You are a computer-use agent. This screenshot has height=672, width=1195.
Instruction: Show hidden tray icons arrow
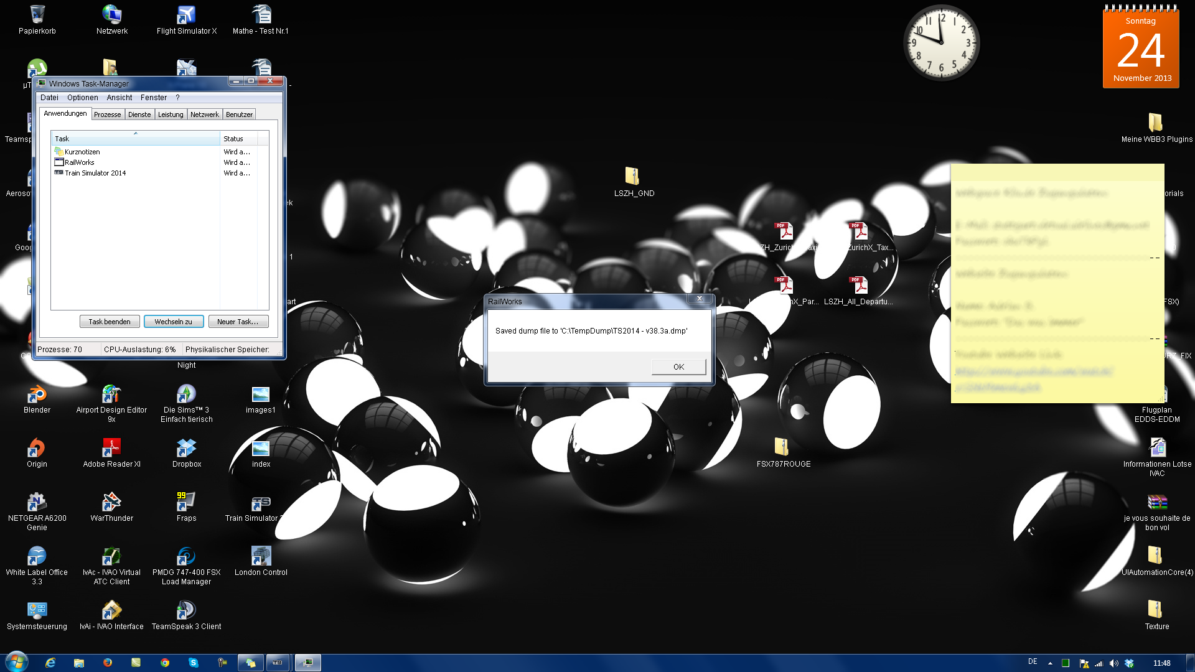[x=1050, y=663]
